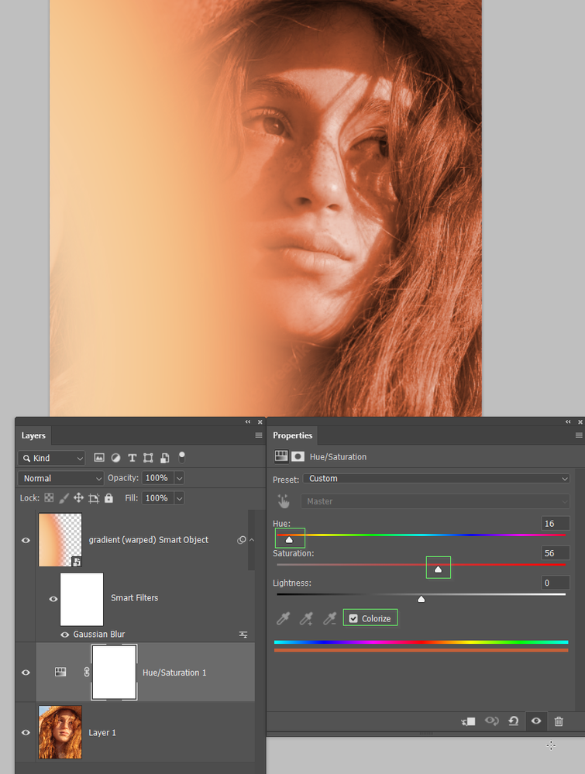Delete adjustment layer with trash icon
This screenshot has height=774, width=585.
point(559,721)
